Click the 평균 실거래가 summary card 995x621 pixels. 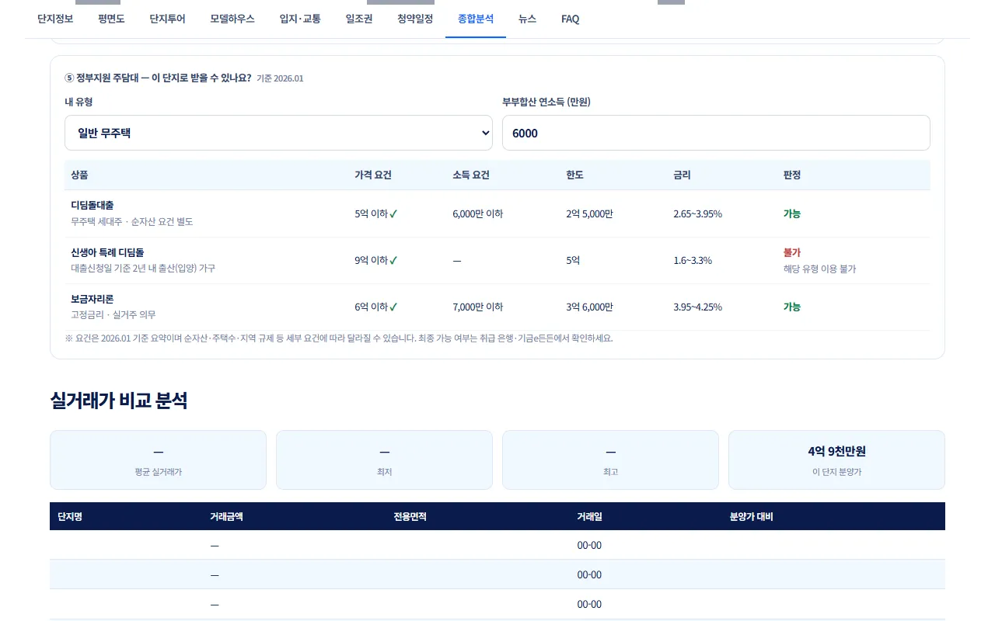click(158, 460)
